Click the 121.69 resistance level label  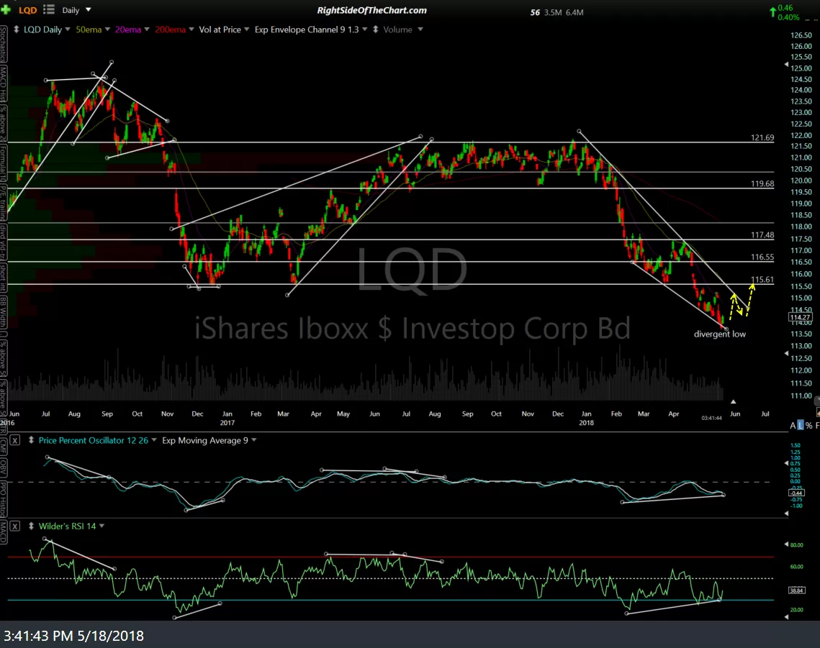click(x=762, y=138)
